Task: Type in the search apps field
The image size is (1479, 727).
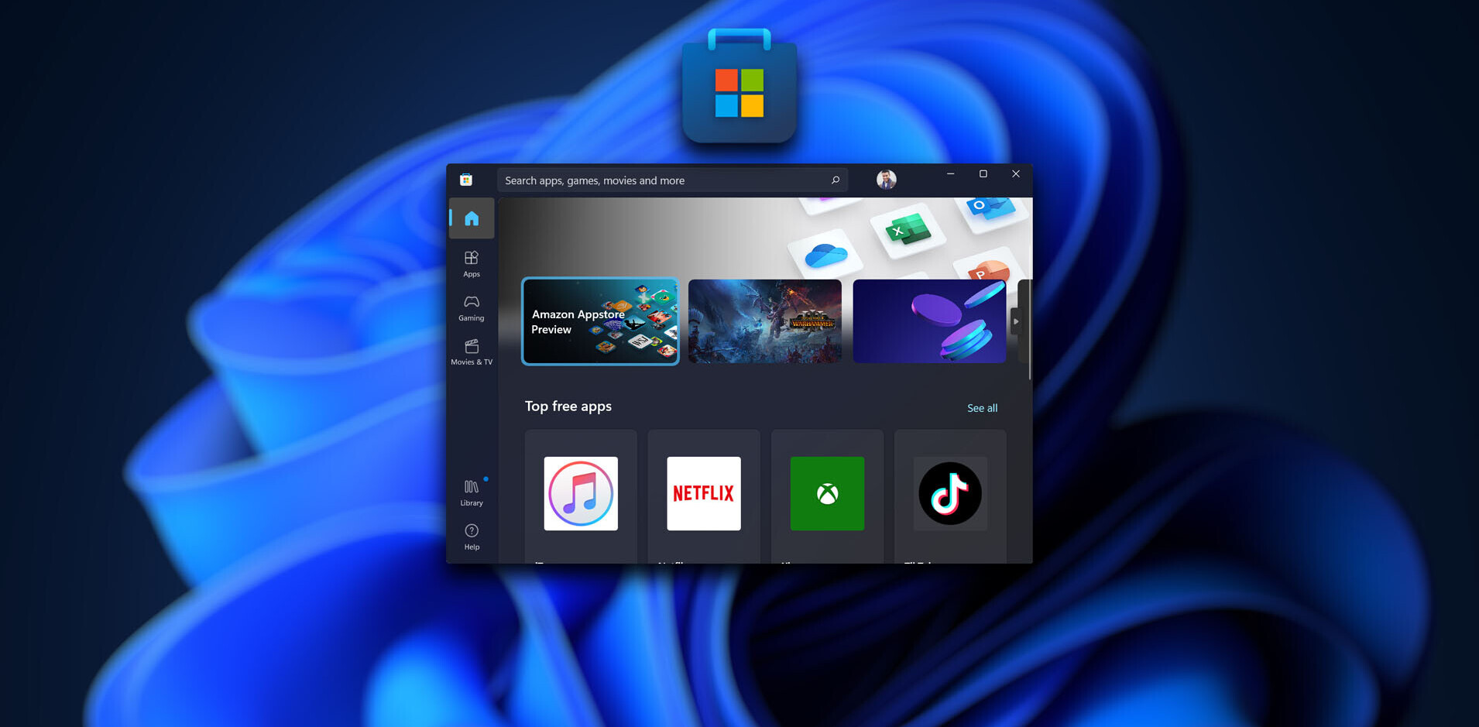Action: tap(658, 180)
